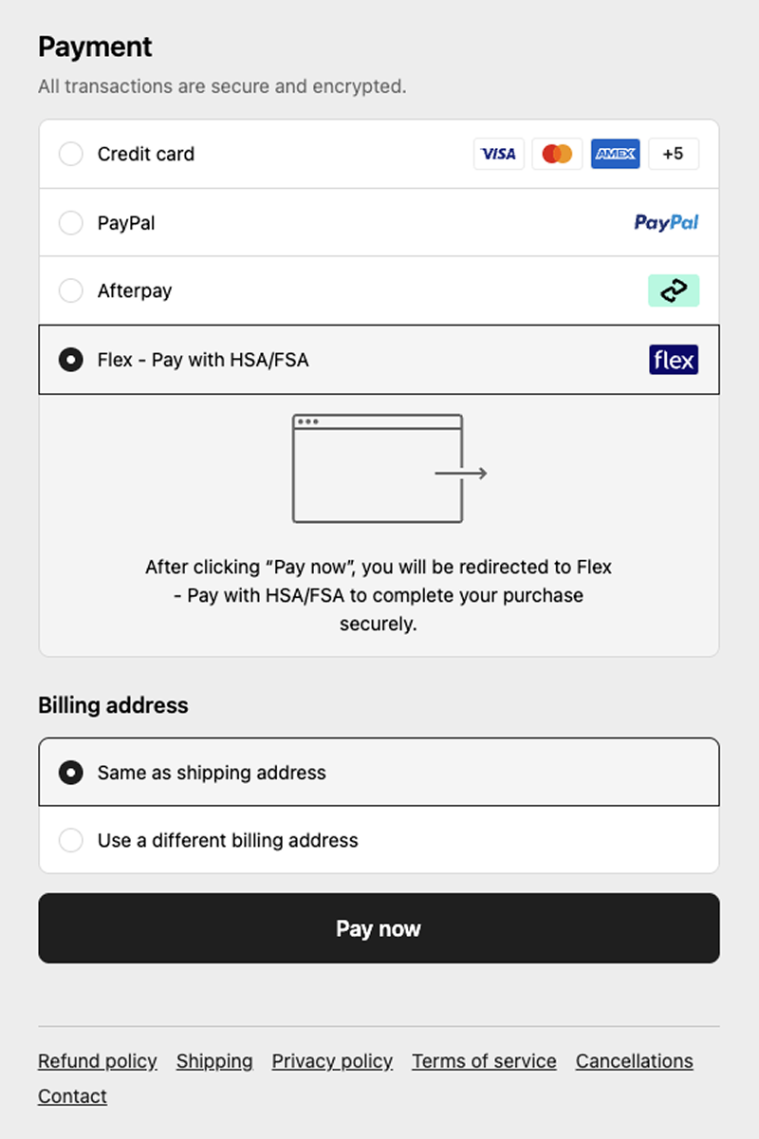Select the Afterpay payment option
The image size is (759, 1139).
click(x=71, y=290)
